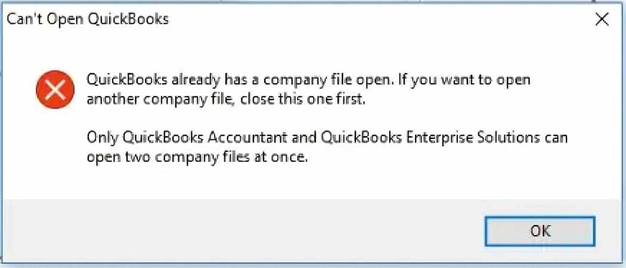Click the red error X icon
The width and height of the screenshot is (626, 268).
click(x=55, y=90)
